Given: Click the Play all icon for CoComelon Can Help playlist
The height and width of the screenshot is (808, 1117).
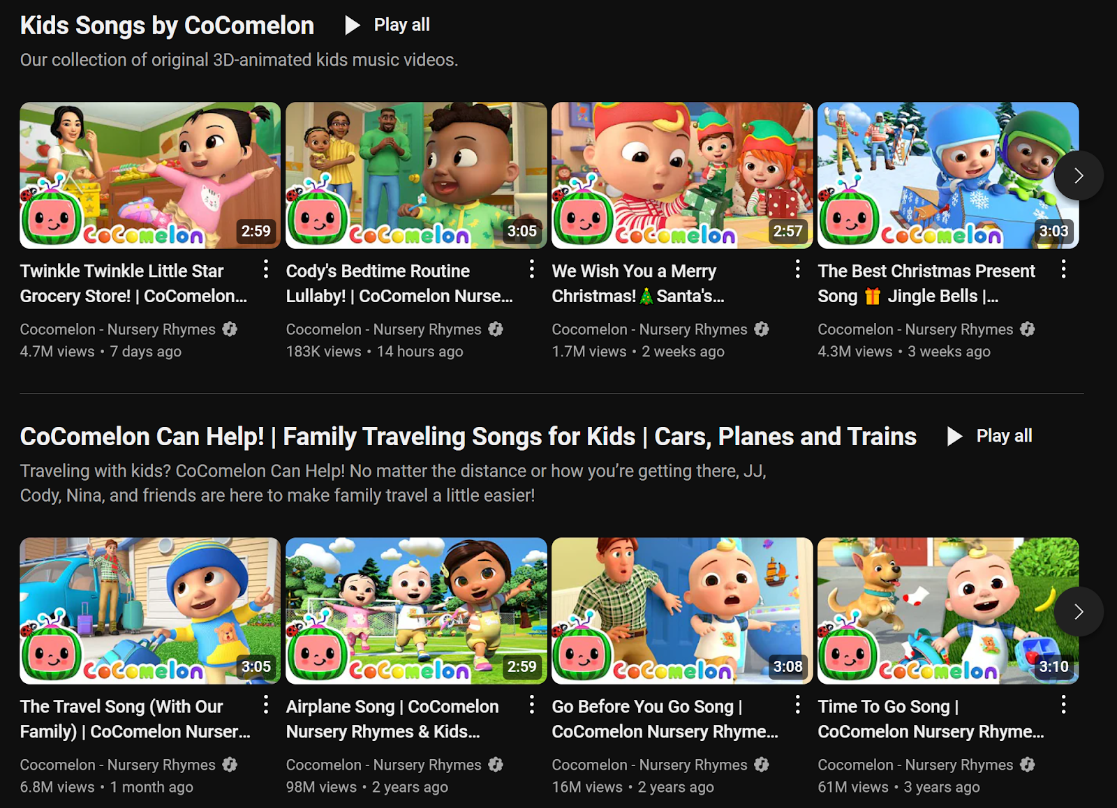Looking at the screenshot, I should click(x=953, y=436).
